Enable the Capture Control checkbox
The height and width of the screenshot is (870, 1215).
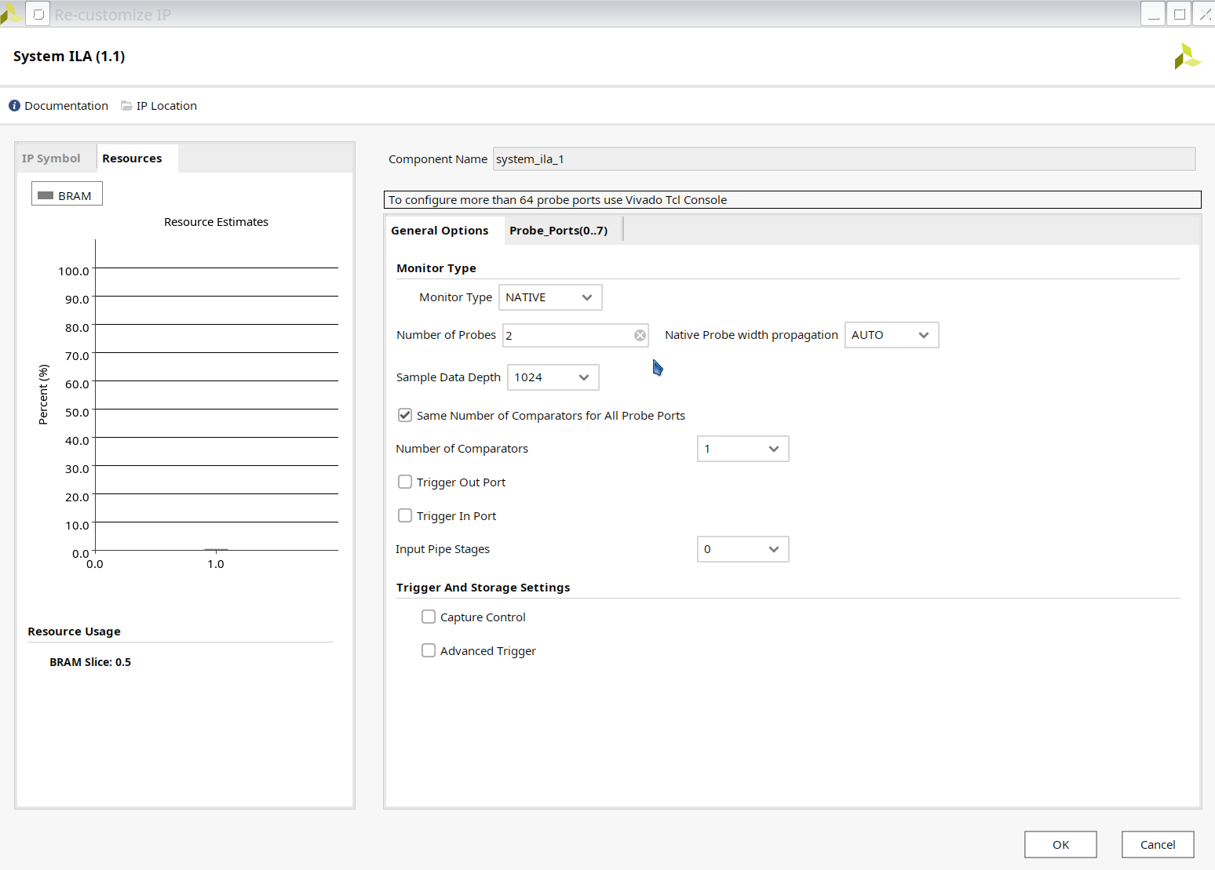429,617
